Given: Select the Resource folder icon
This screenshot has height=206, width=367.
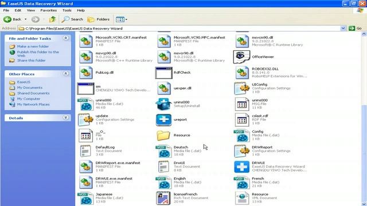Looking at the screenshot, I should (163, 136).
